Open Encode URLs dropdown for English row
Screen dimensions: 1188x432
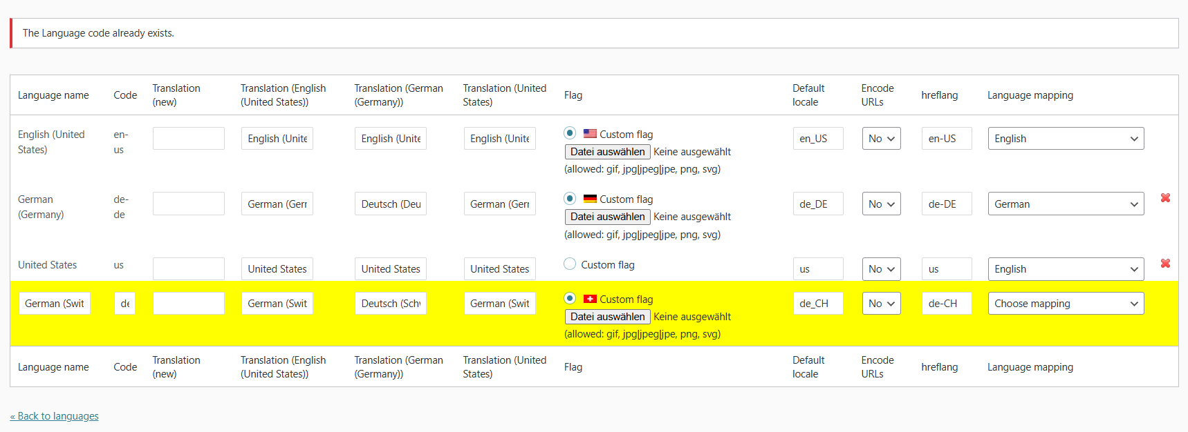(x=881, y=139)
